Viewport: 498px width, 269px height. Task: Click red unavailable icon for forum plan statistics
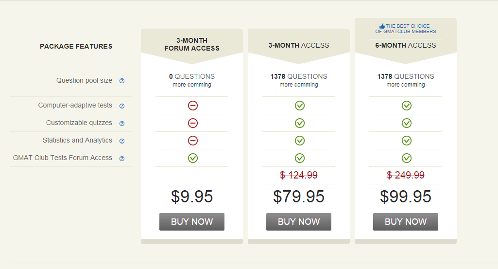click(x=193, y=141)
